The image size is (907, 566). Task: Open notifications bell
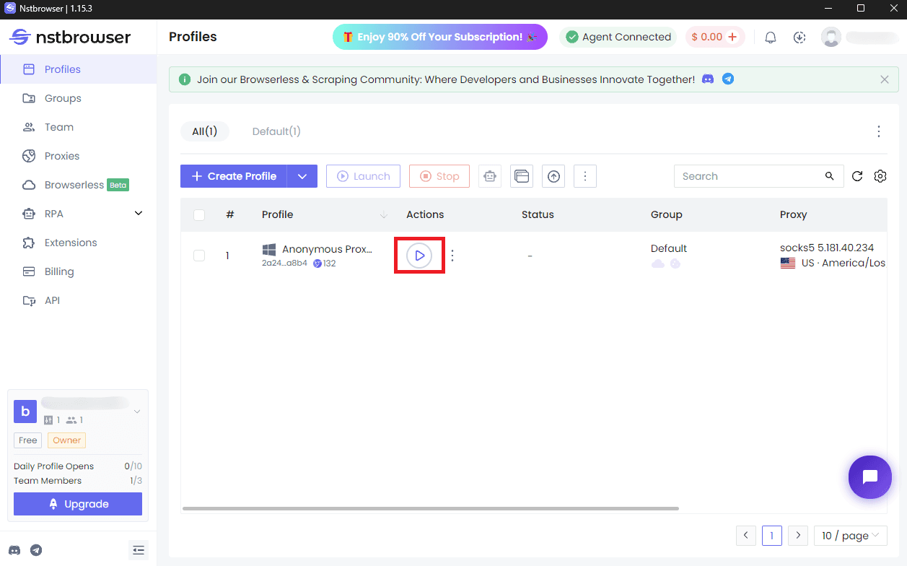(770, 37)
